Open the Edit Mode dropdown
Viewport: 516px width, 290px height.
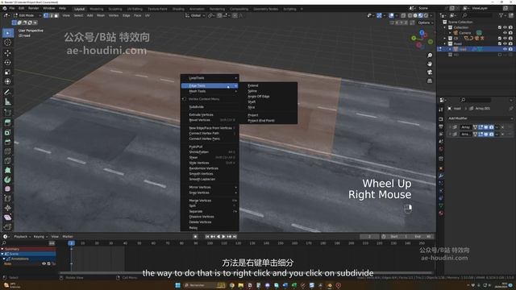tap(27, 15)
